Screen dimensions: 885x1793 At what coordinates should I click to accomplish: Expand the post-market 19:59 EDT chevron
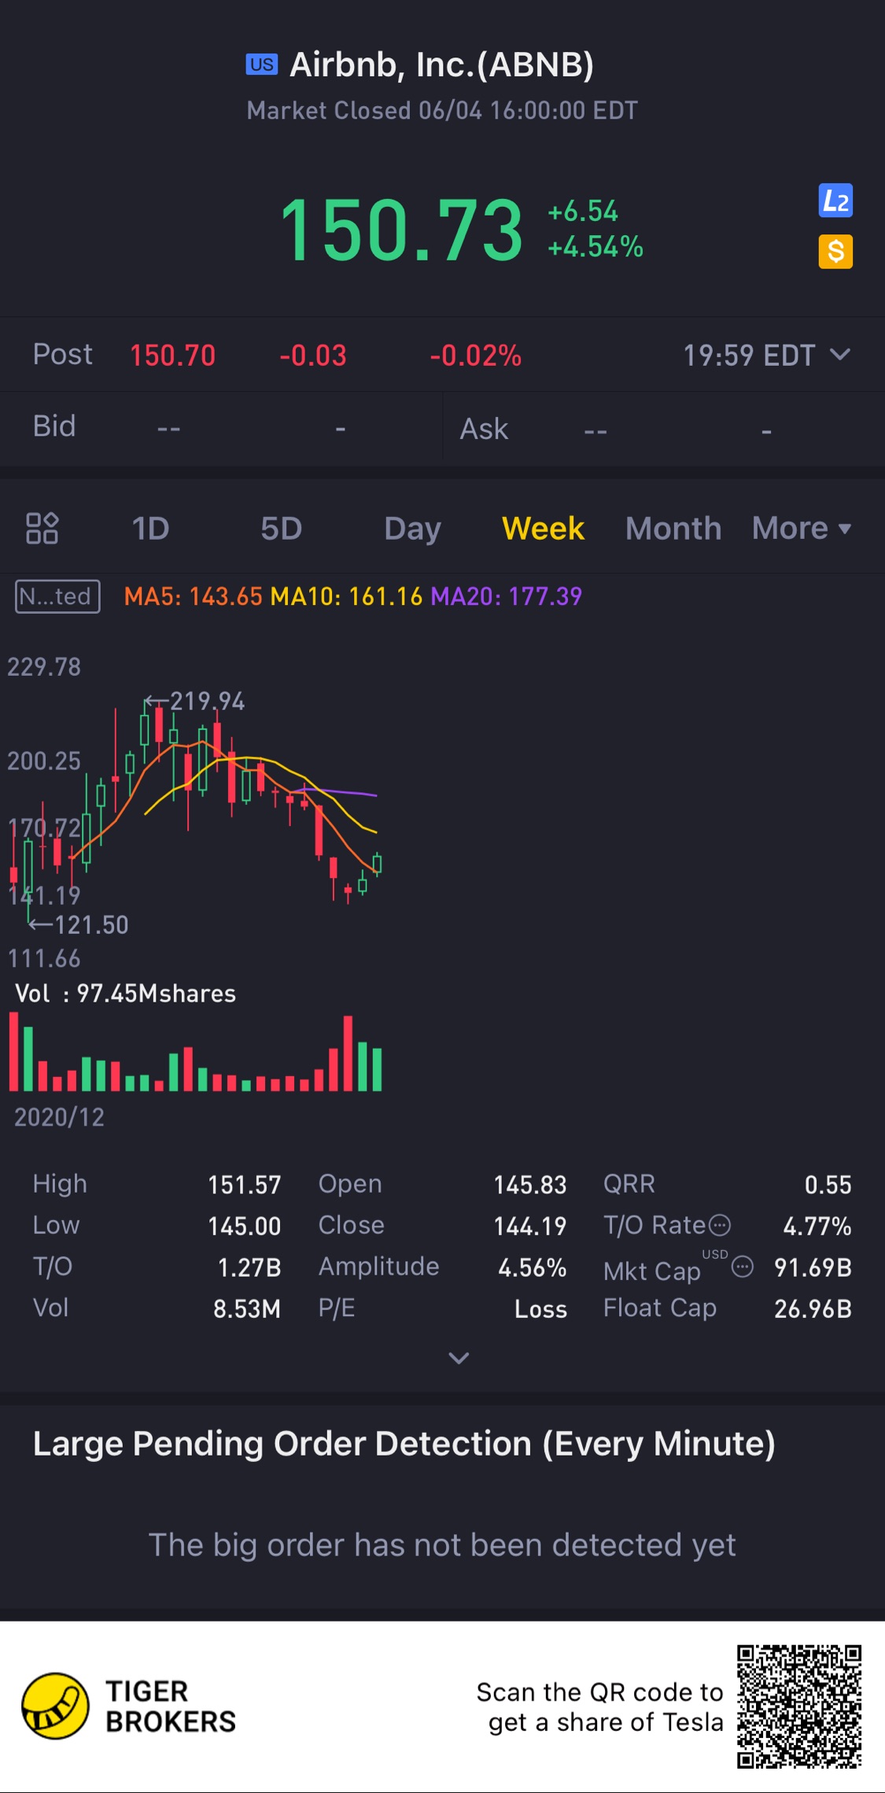click(840, 355)
